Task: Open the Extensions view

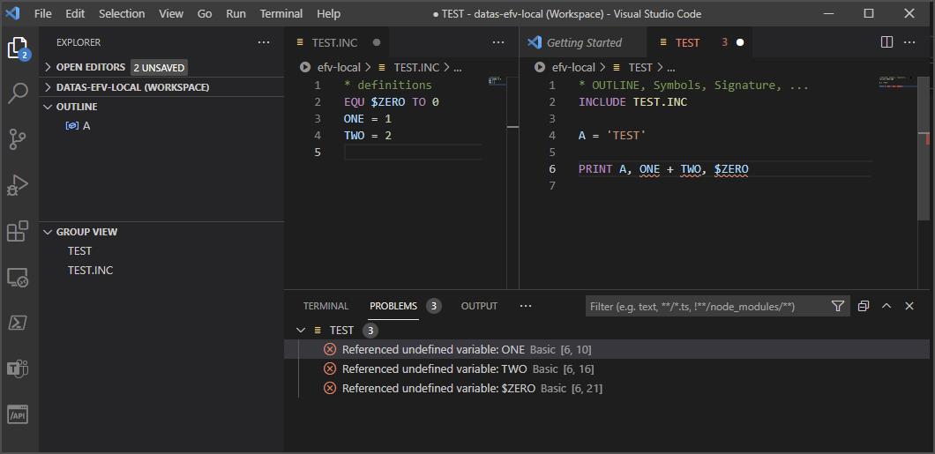Action: [18, 231]
